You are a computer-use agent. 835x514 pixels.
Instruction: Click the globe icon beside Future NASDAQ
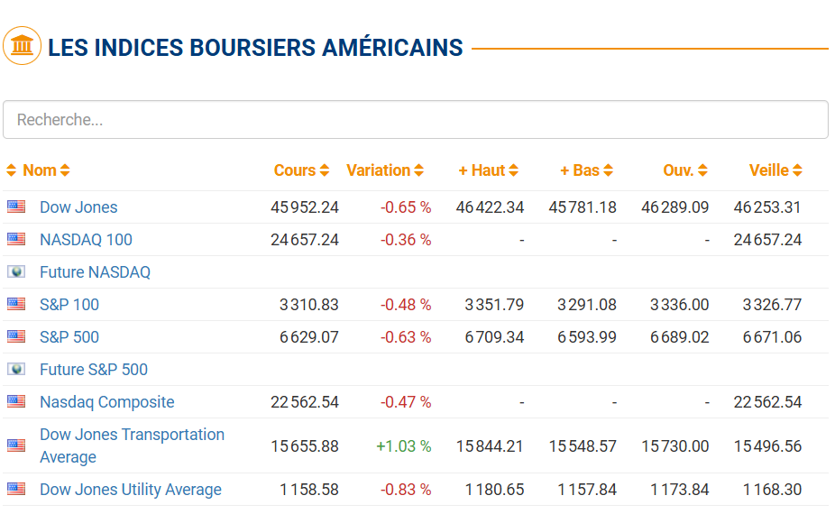(x=16, y=271)
